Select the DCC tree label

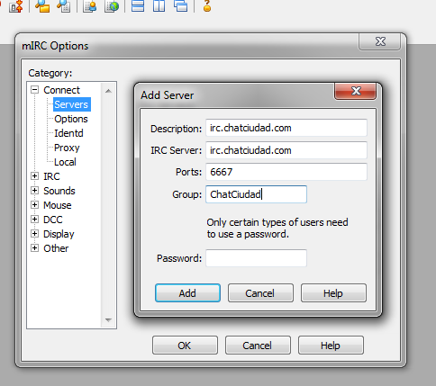[53, 220]
